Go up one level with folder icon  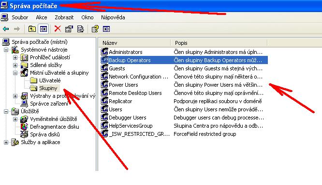pos(32,29)
